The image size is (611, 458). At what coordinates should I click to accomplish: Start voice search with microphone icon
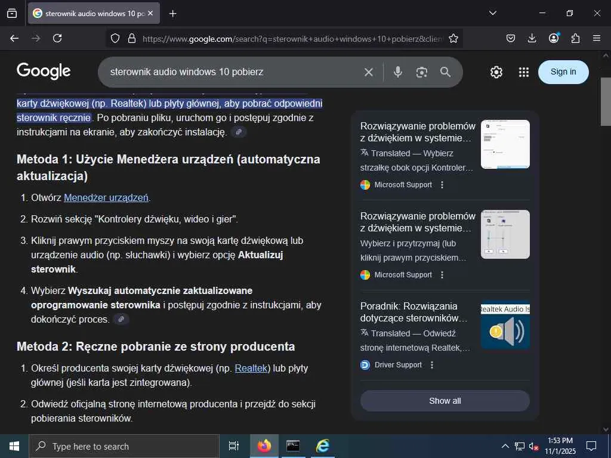coord(397,72)
